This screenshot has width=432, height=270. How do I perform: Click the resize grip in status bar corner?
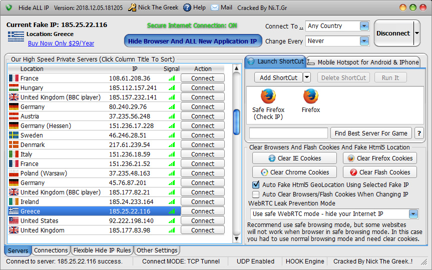click(x=423, y=262)
